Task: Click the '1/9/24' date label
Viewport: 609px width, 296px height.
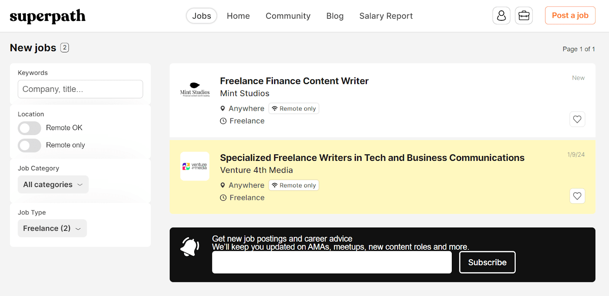Action: coord(576,154)
